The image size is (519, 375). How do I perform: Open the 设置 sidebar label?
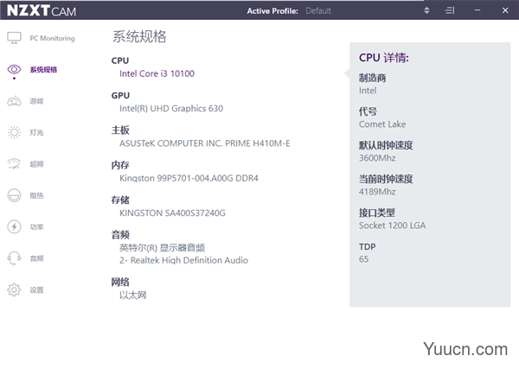click(36, 290)
